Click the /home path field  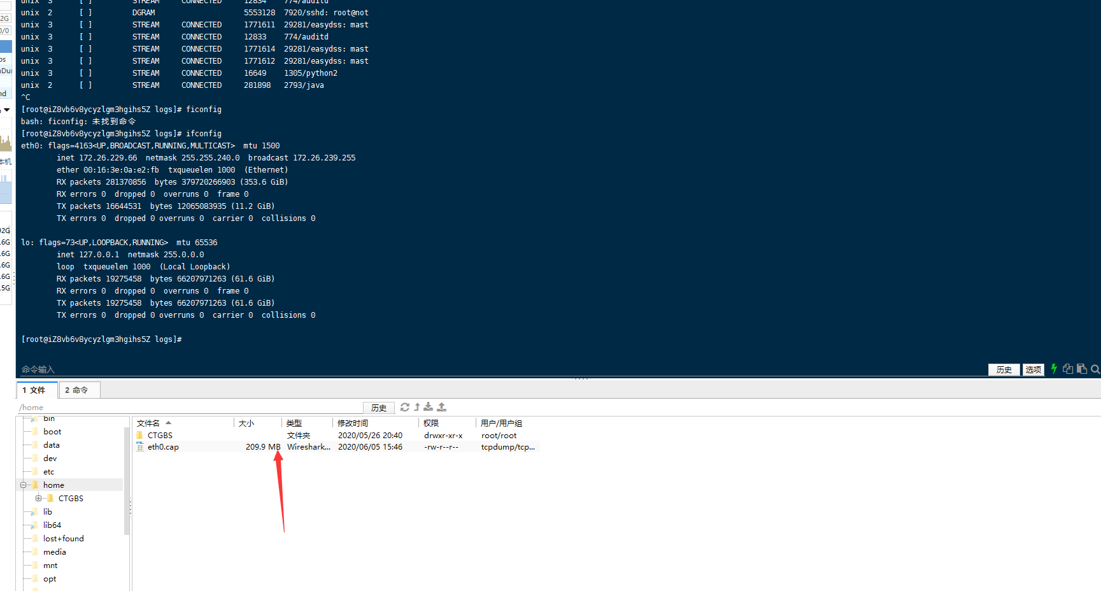190,408
